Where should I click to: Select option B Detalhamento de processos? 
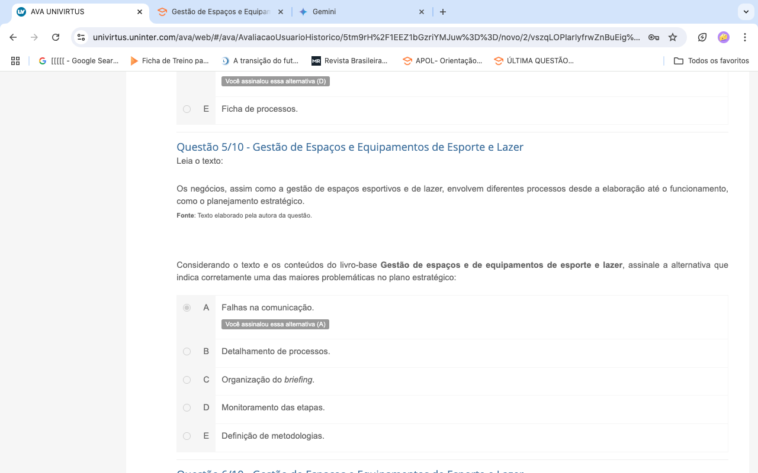[x=187, y=351]
